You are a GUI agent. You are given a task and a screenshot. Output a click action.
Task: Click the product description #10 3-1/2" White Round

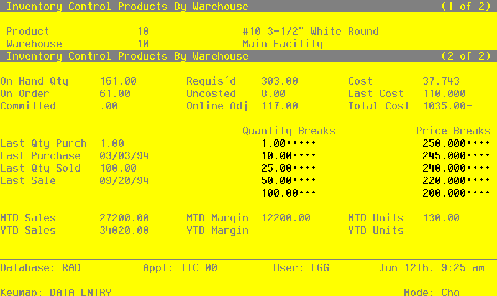pos(311,31)
